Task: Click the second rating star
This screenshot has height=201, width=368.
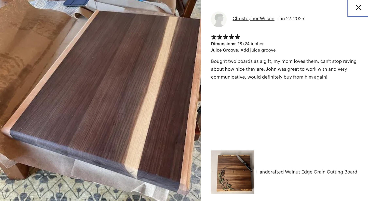Action: (220, 37)
